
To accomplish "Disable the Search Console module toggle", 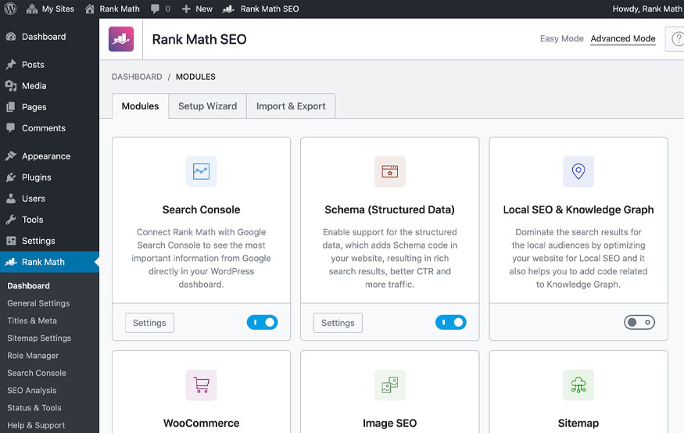I will click(x=262, y=322).
